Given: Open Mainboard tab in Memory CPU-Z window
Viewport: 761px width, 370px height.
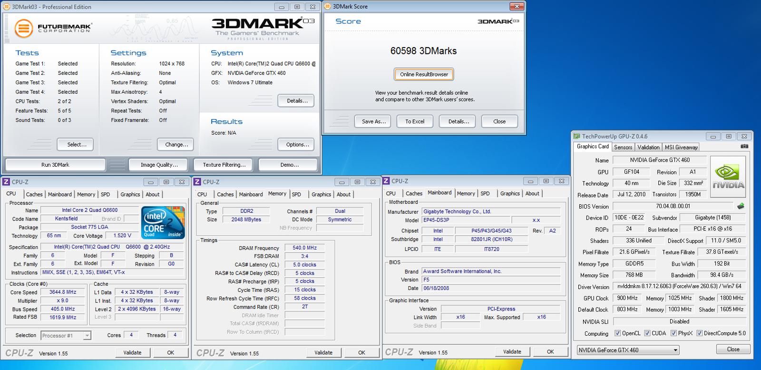Looking at the screenshot, I should pyautogui.click(x=251, y=194).
